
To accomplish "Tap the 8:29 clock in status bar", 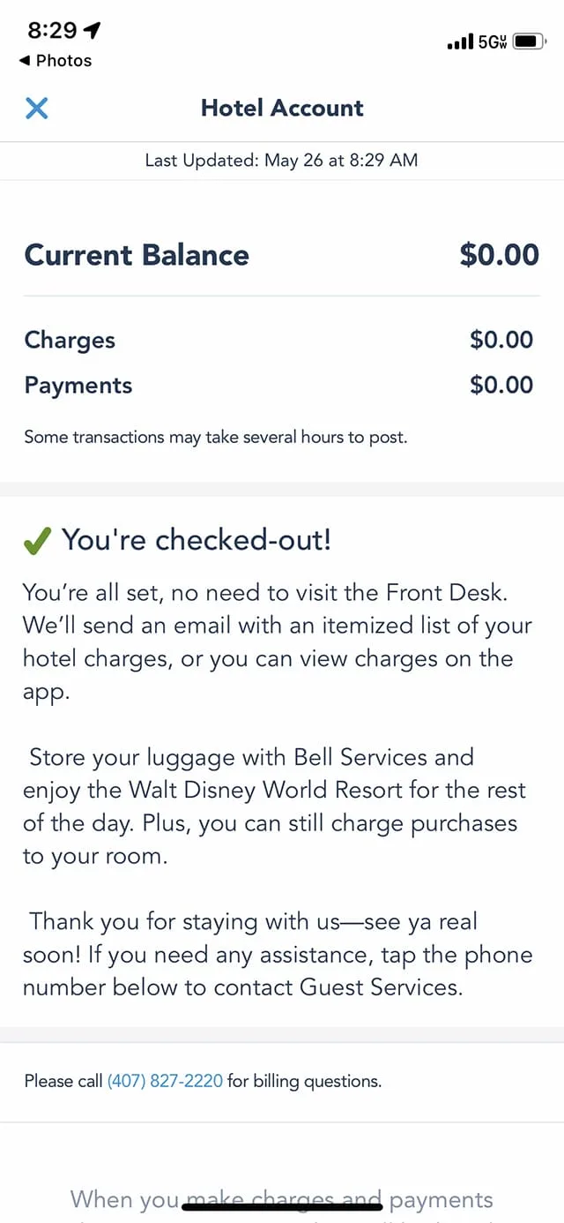I will (52, 31).
